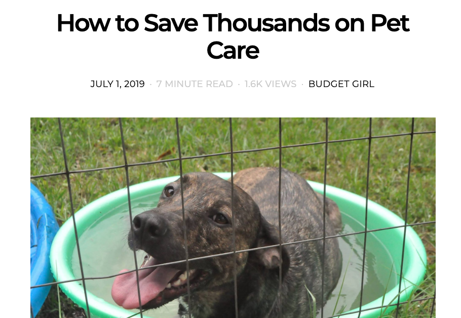Click the blue pool at photo edge
The image size is (461, 318).
[43, 247]
